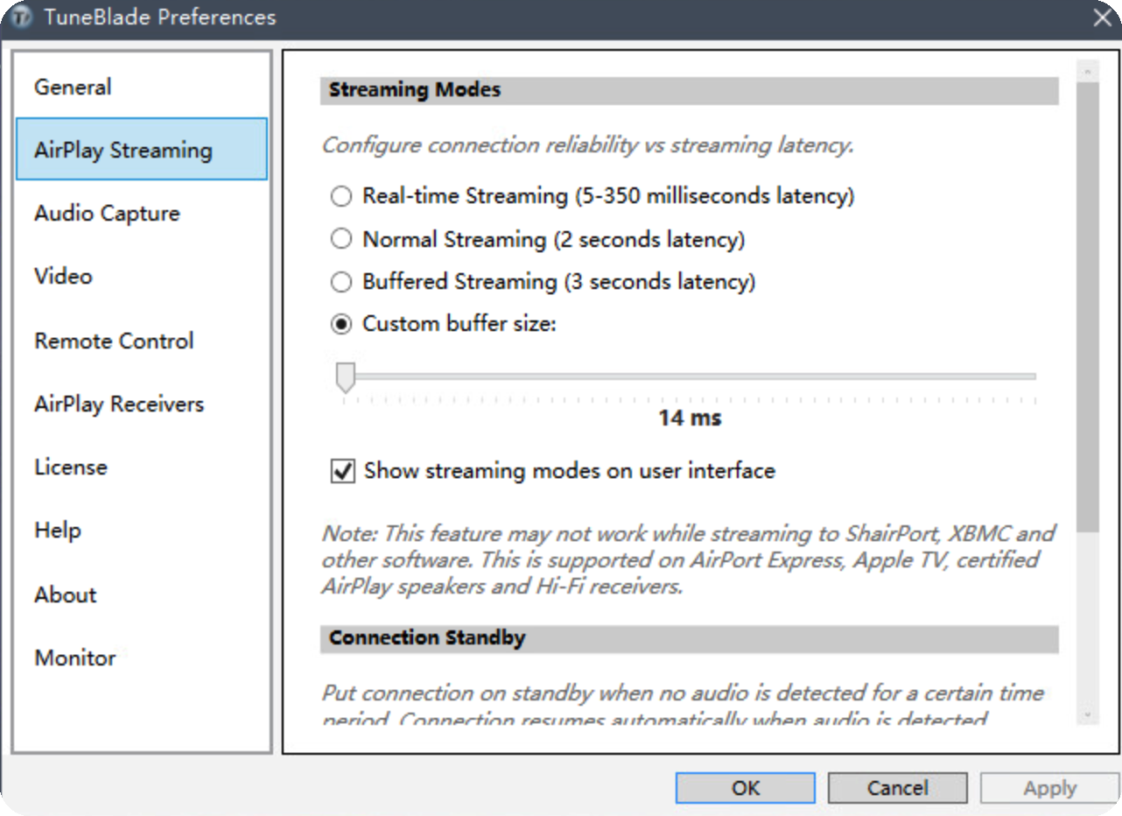Viewport: 1122px width, 816px height.
Task: Open the AirPlay Receivers section
Action: [119, 404]
